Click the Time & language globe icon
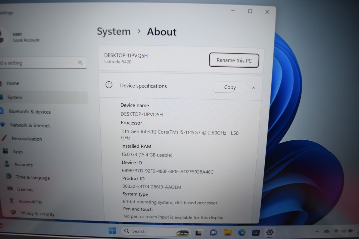Viewport: 359px width, 239px height. 8,177
